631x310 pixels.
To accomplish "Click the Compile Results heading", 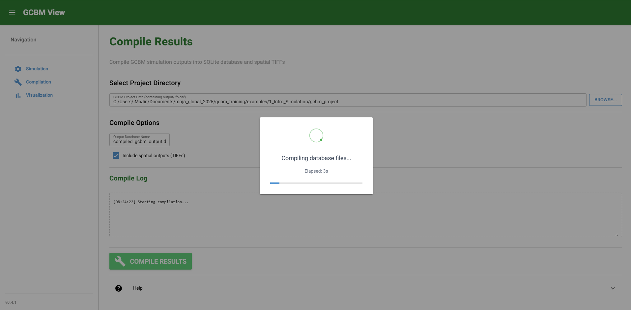I will click(x=151, y=42).
